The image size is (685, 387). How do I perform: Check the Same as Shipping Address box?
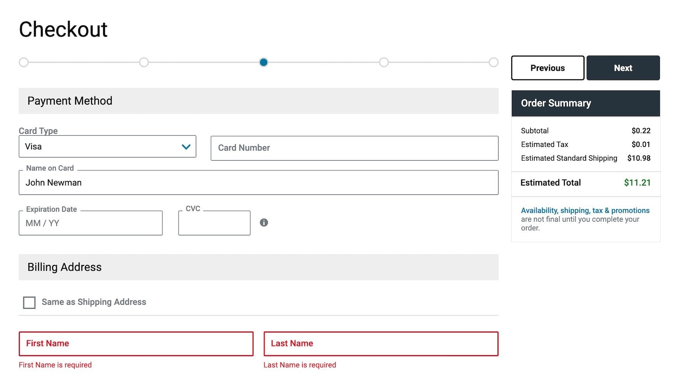pyautogui.click(x=29, y=302)
